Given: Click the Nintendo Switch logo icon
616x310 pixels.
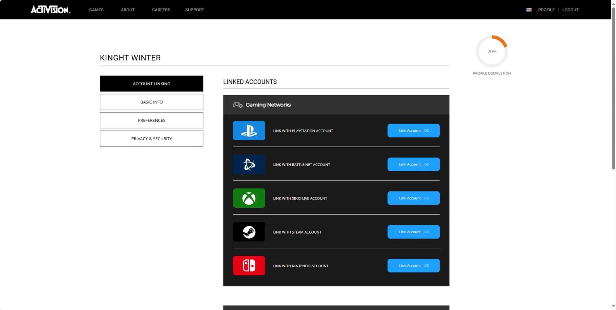Looking at the screenshot, I should [x=249, y=265].
